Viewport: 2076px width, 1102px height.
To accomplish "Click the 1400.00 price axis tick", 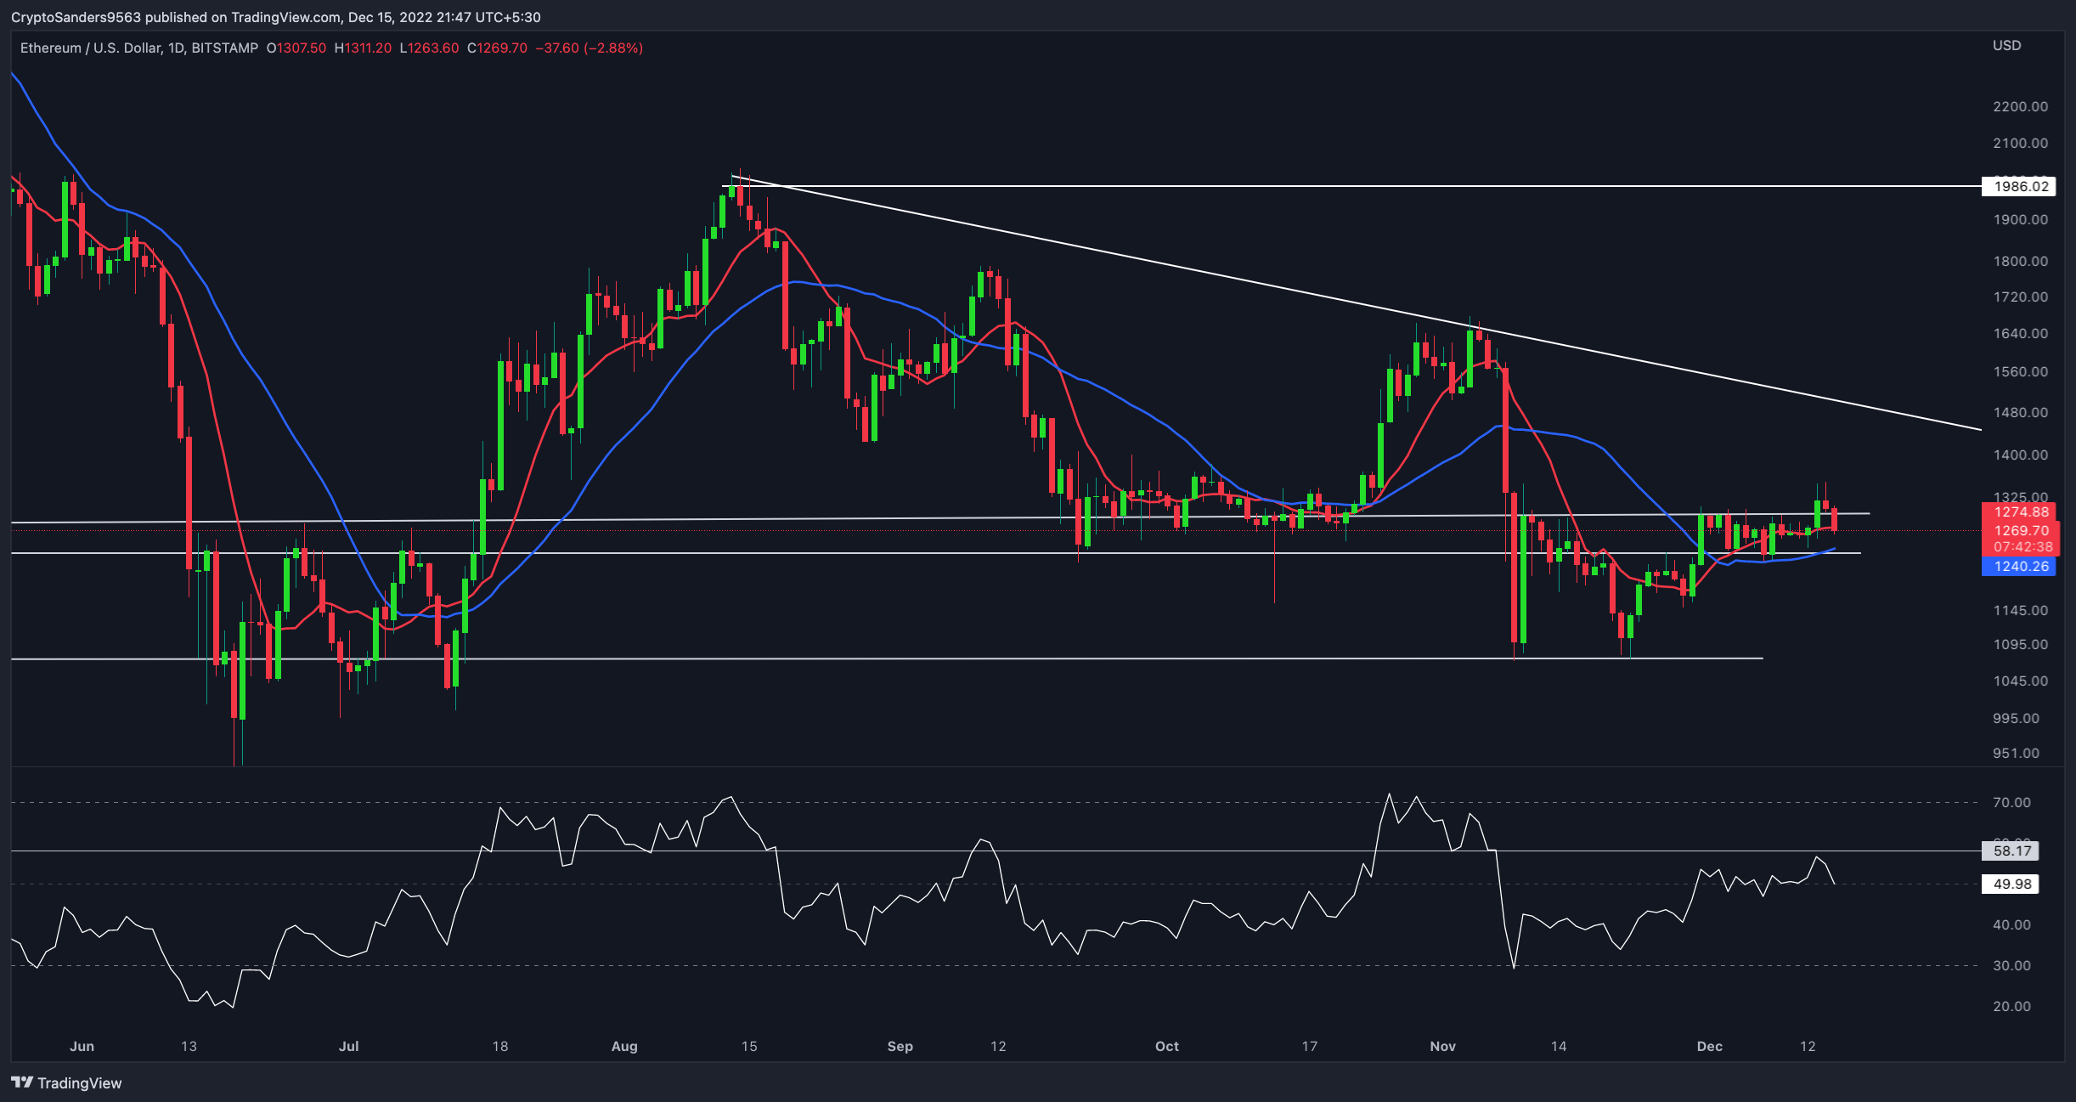I will [x=2020, y=455].
